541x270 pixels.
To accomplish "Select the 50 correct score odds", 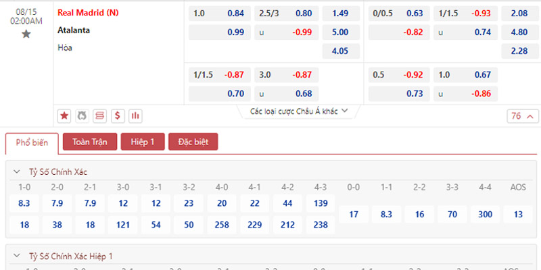I will (x=189, y=225).
